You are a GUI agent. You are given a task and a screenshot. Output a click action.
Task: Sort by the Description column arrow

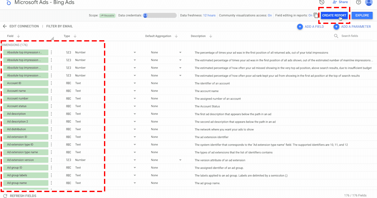(210, 36)
